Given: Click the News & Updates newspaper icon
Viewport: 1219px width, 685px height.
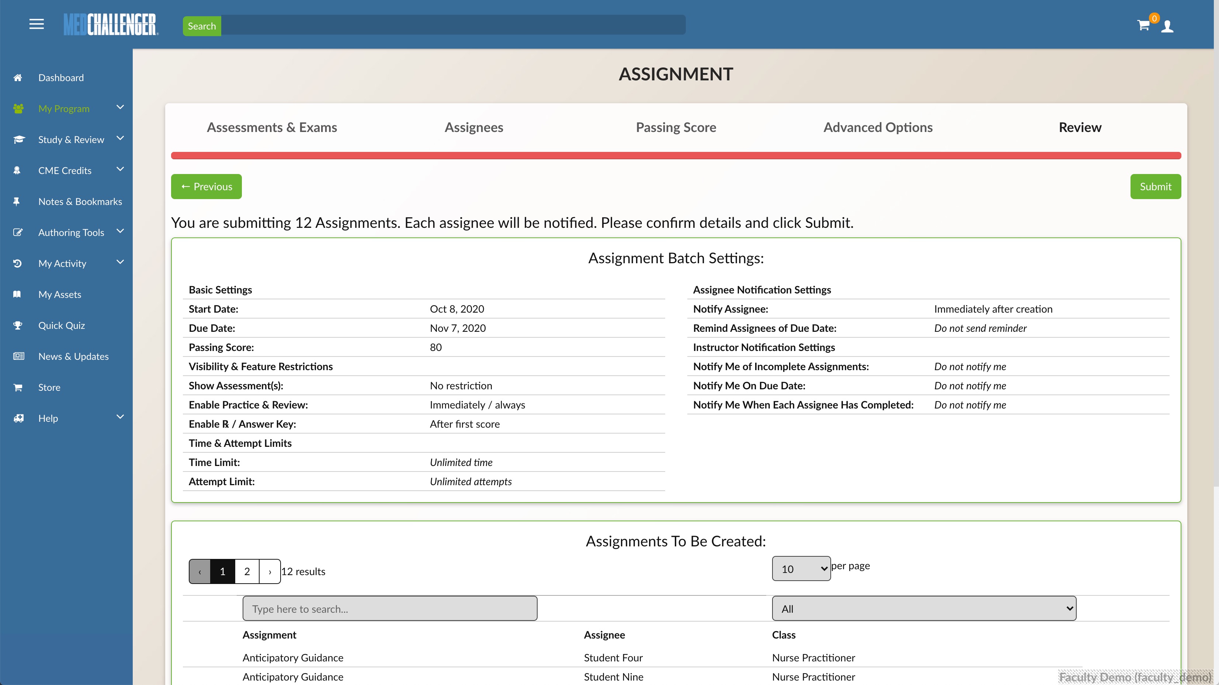Looking at the screenshot, I should pos(18,356).
